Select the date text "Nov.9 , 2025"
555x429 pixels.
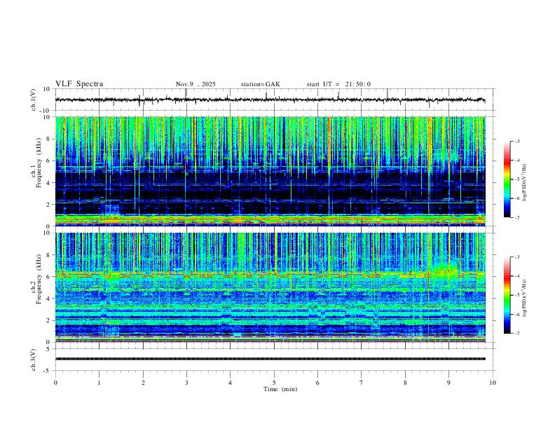(196, 84)
